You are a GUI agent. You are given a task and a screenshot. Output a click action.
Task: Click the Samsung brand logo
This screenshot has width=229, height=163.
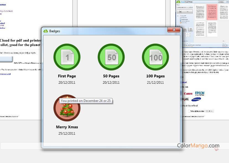(x=196, y=99)
